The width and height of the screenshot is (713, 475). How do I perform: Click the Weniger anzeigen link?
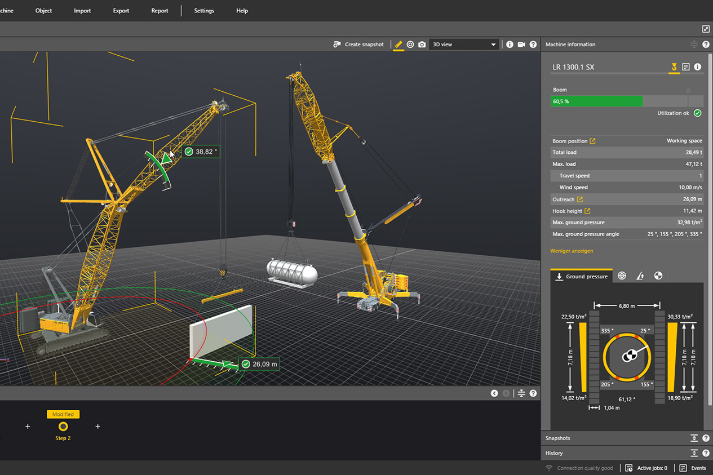pos(572,251)
